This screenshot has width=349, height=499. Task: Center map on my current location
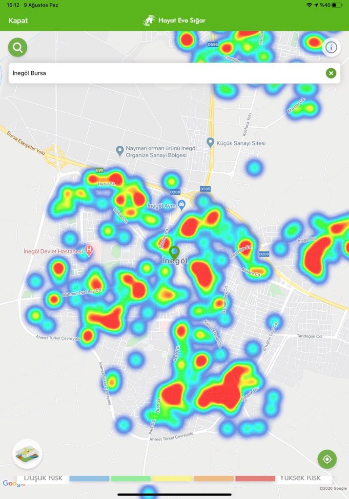(x=327, y=459)
